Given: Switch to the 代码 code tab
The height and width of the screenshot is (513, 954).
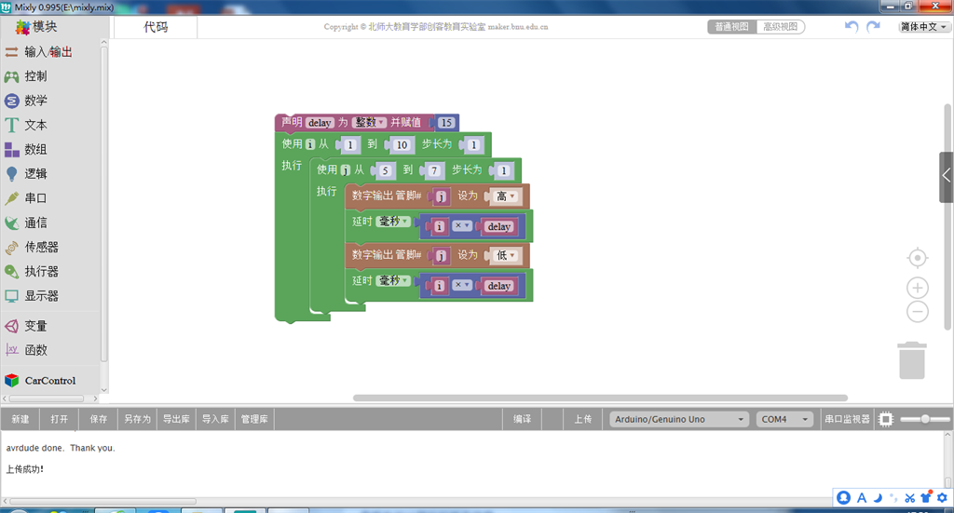Looking at the screenshot, I should pos(156,27).
